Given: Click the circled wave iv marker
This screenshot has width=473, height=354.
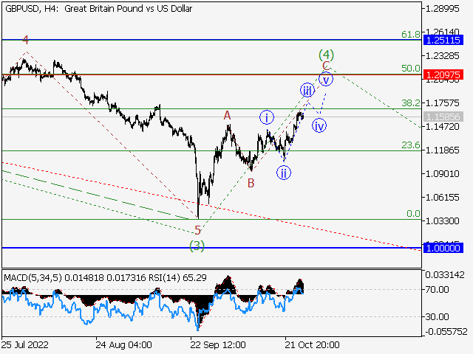Looking at the screenshot, I should (319, 126).
